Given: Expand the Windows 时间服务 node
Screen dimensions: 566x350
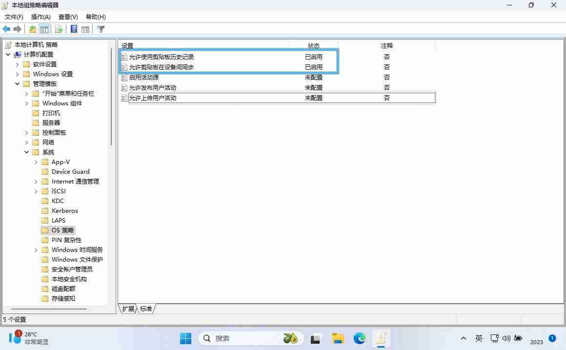Looking at the screenshot, I should click(x=35, y=249).
